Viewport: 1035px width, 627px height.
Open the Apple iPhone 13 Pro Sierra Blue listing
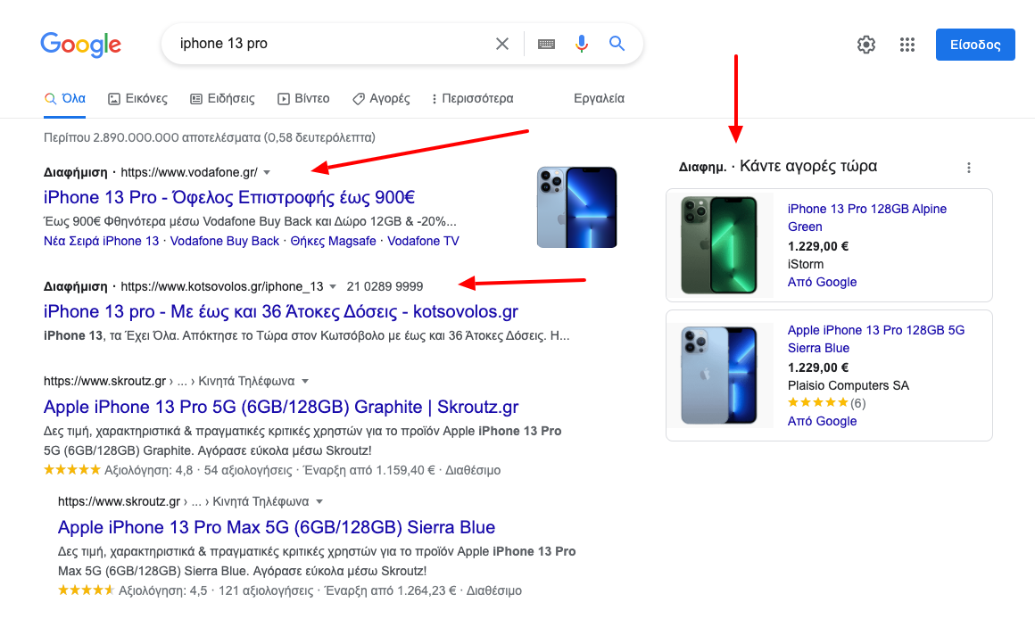pyautogui.click(x=876, y=339)
